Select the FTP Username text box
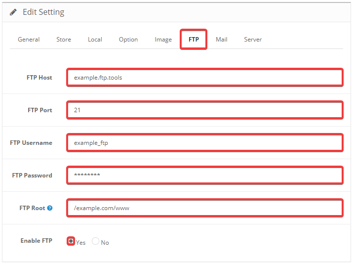Image resolution: width=353 pixels, height=264 pixels. (x=204, y=143)
